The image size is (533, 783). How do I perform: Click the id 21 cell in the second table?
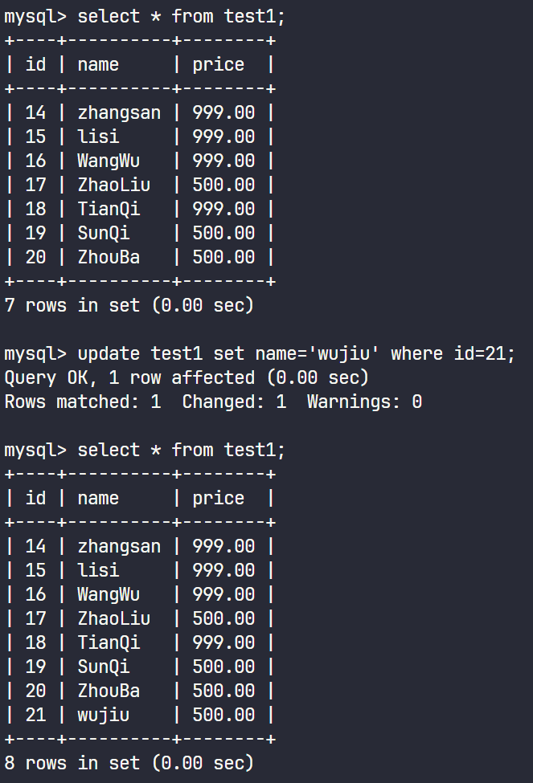point(35,715)
